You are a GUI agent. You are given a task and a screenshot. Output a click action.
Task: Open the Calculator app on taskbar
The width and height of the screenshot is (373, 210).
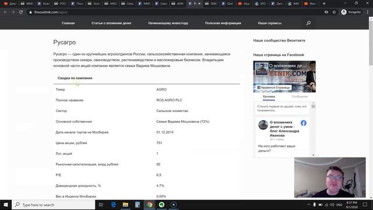(138, 205)
